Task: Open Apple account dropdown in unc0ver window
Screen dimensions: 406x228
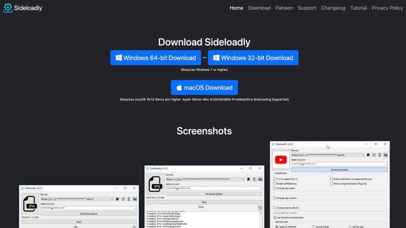Action: 214,188
